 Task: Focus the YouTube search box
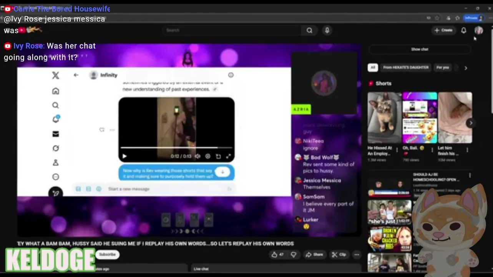pos(232,30)
